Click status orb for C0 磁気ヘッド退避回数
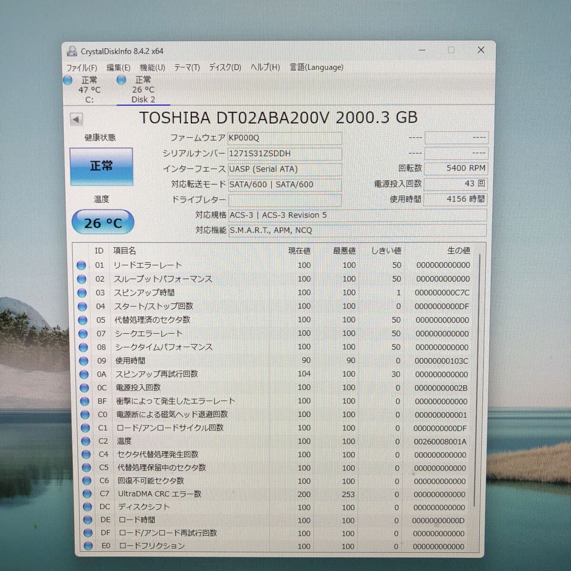571x571 pixels. click(85, 415)
